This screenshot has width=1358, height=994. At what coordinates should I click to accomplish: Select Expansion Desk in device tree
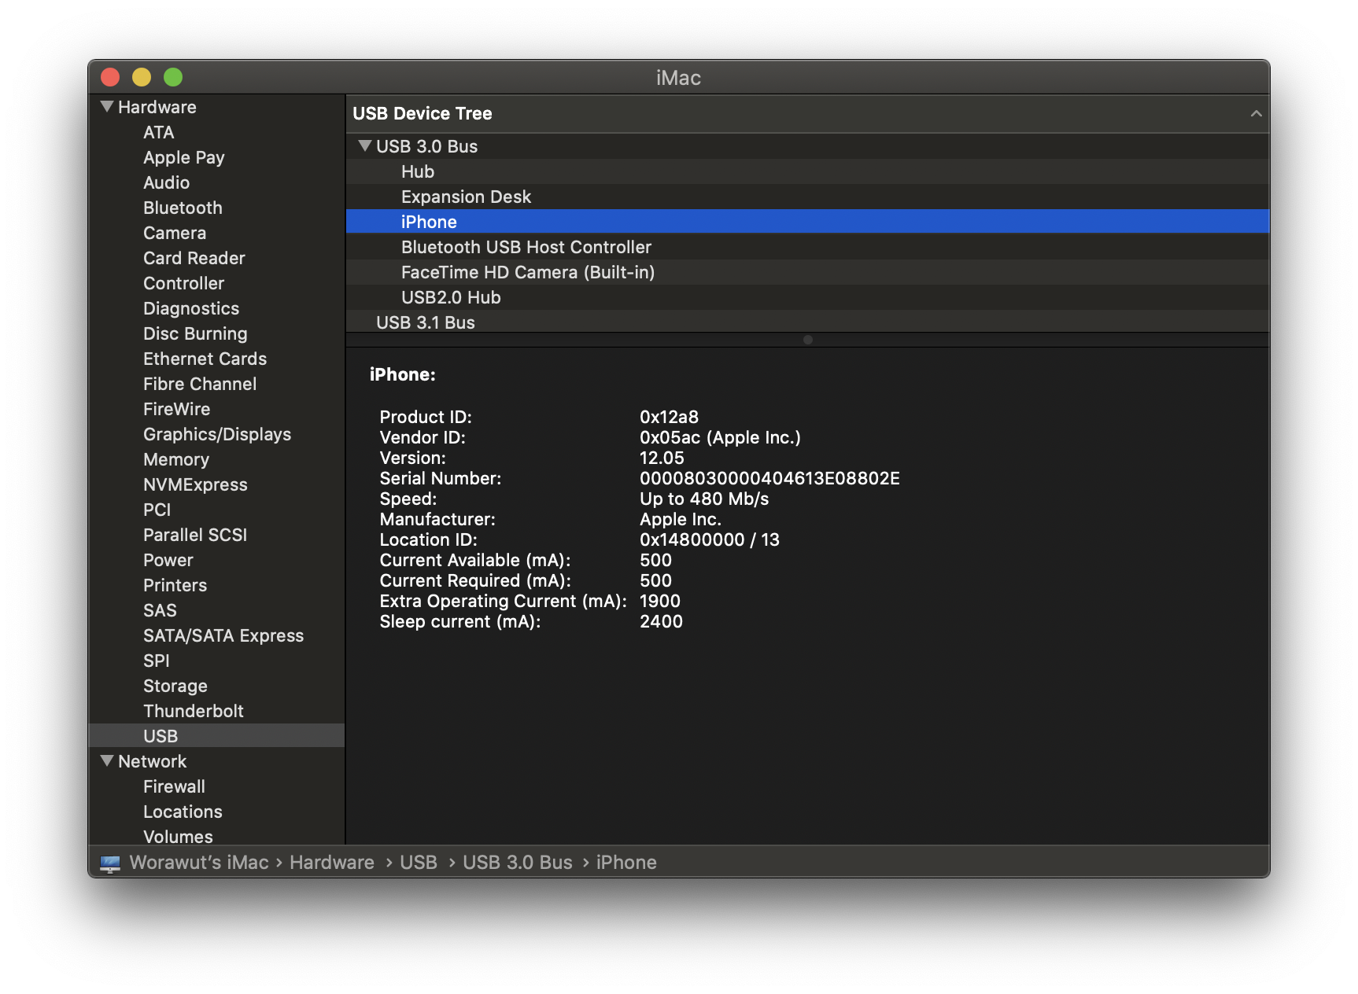pos(807,197)
